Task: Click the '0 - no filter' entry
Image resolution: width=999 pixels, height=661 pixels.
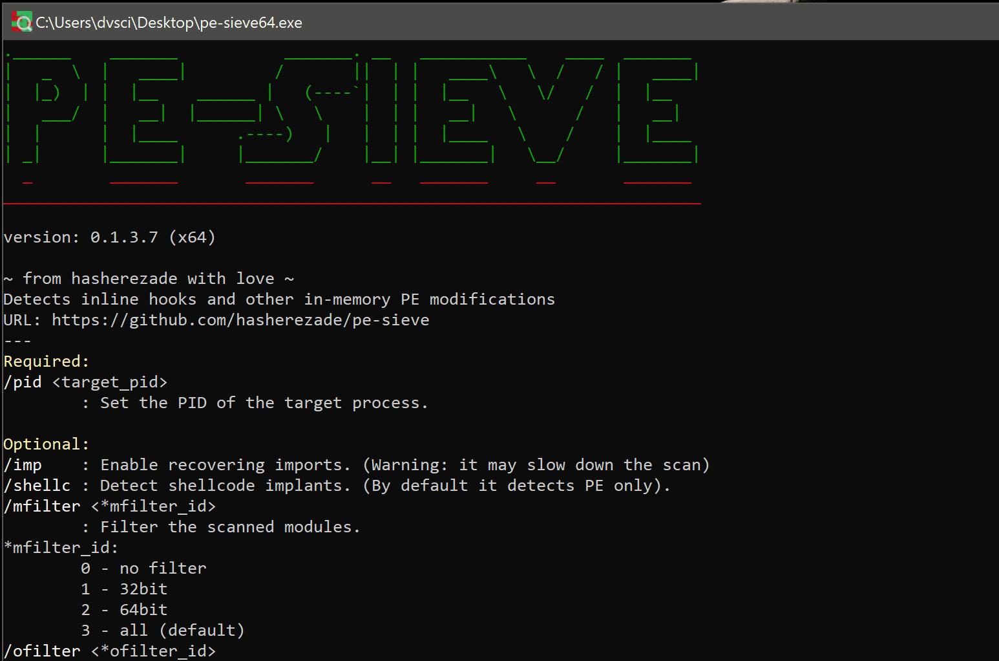Action: tap(143, 569)
